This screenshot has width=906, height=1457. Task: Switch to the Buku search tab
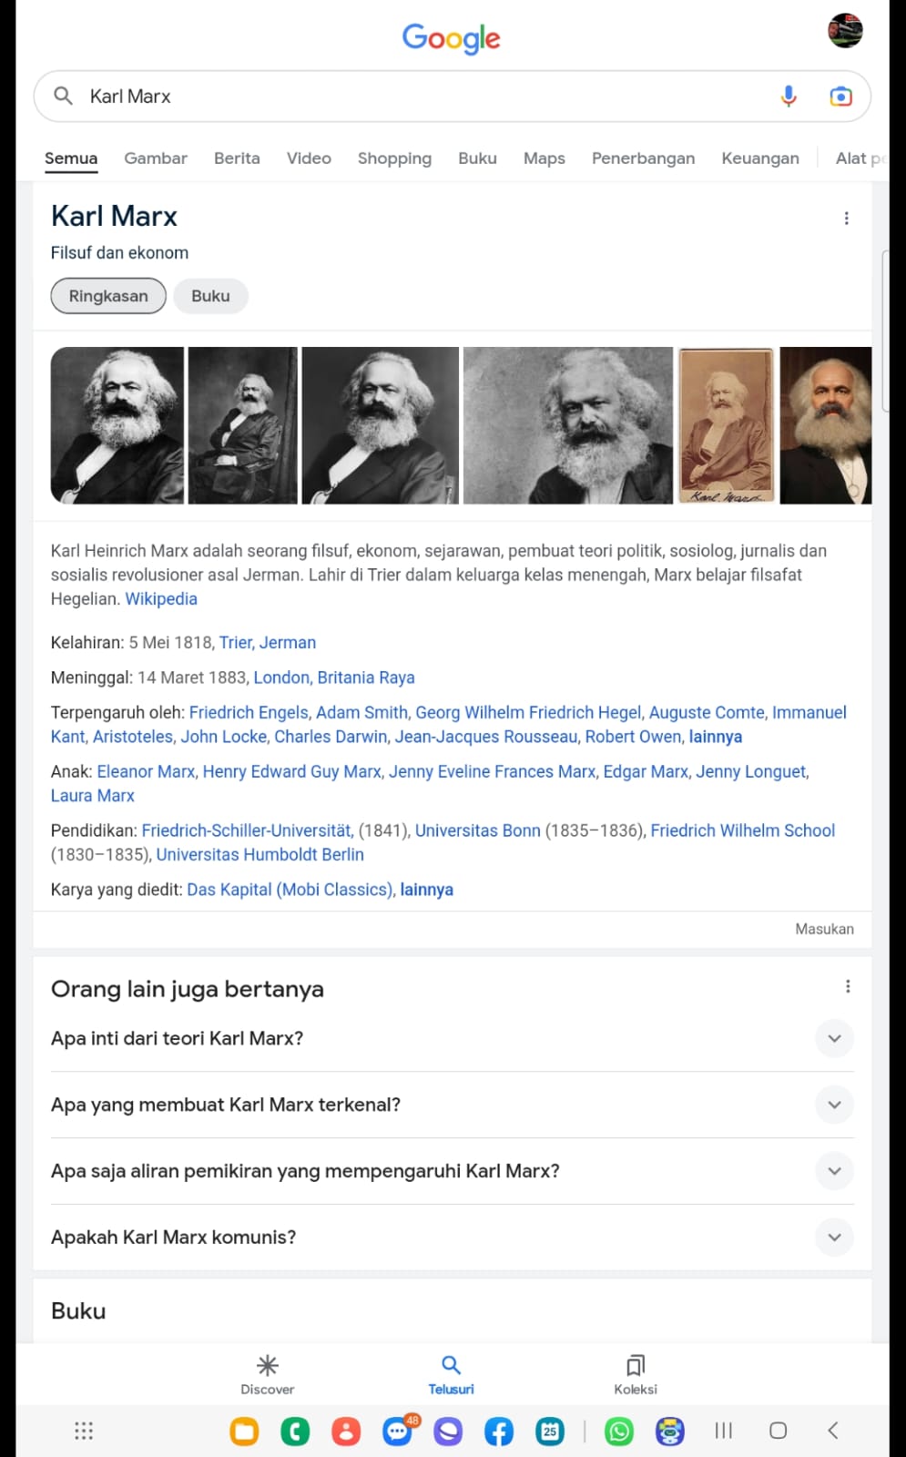(477, 158)
